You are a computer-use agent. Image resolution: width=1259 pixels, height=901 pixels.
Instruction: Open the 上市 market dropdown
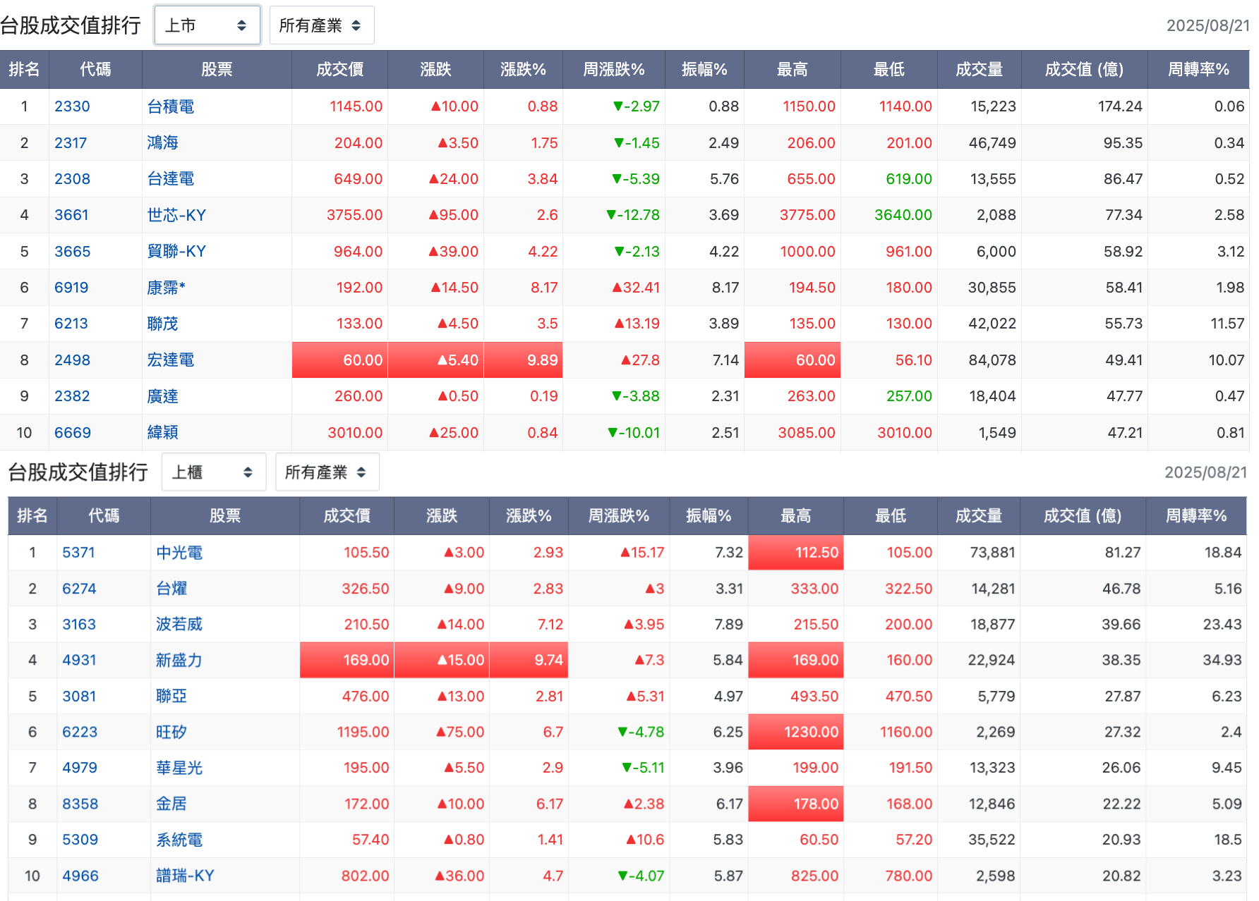[x=207, y=25]
